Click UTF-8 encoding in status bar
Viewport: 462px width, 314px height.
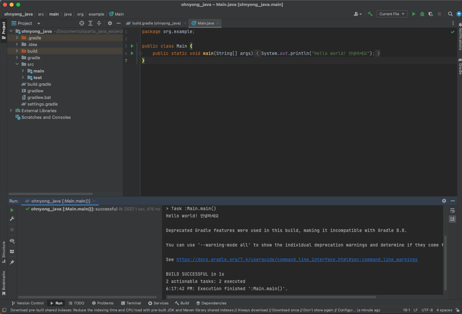[427, 310]
